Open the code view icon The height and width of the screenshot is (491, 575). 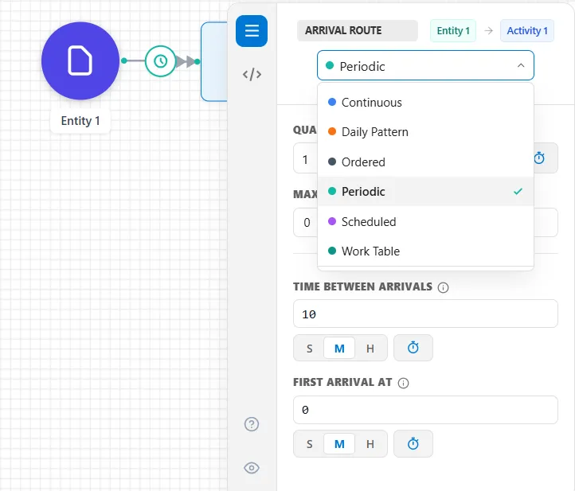click(x=252, y=74)
